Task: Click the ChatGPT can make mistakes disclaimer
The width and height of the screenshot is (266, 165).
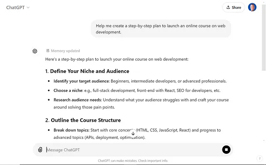Action: click(133, 160)
